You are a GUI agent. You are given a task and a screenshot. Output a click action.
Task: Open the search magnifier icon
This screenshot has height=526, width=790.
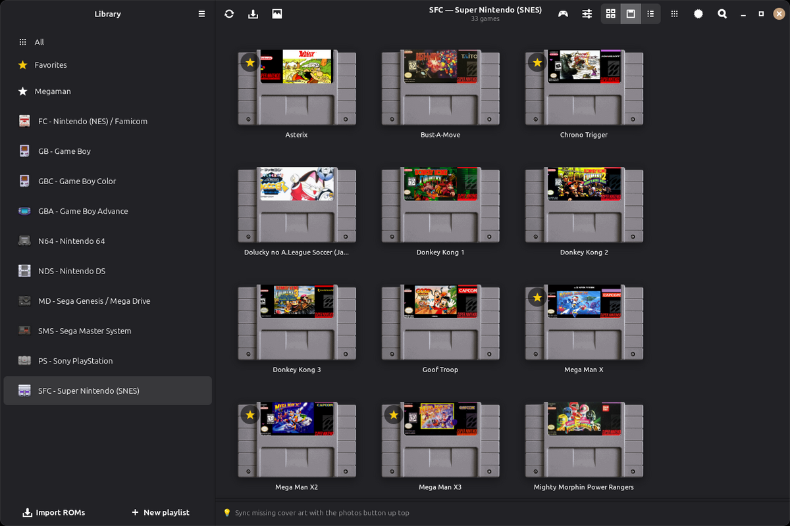click(x=722, y=14)
